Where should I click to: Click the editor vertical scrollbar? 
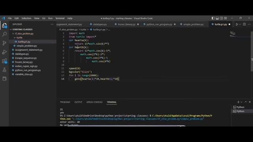point(252,52)
